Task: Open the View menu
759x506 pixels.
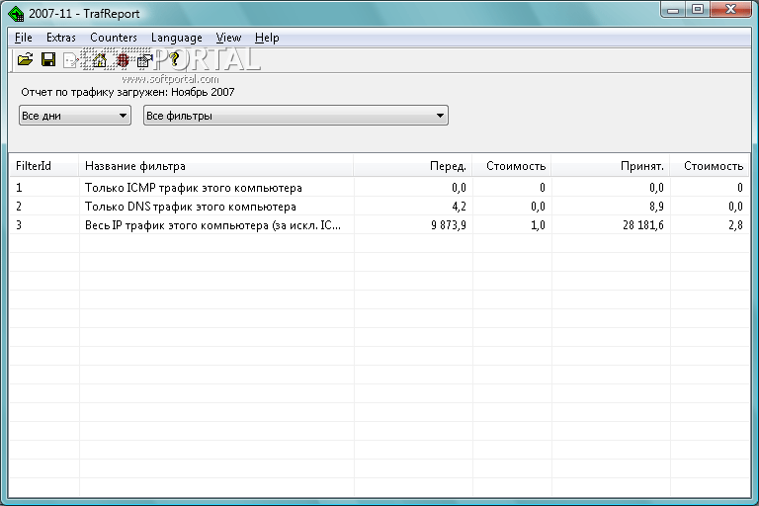Action: [x=228, y=38]
